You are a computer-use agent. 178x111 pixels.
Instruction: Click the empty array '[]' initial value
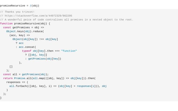point(11,67)
